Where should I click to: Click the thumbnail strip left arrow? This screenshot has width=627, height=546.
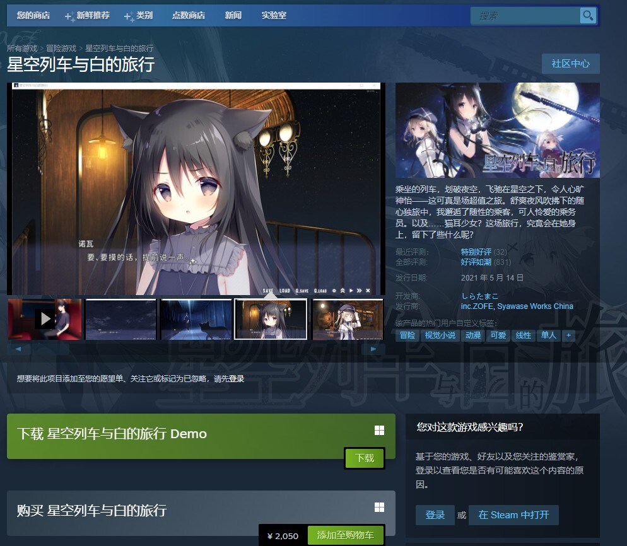(18, 349)
